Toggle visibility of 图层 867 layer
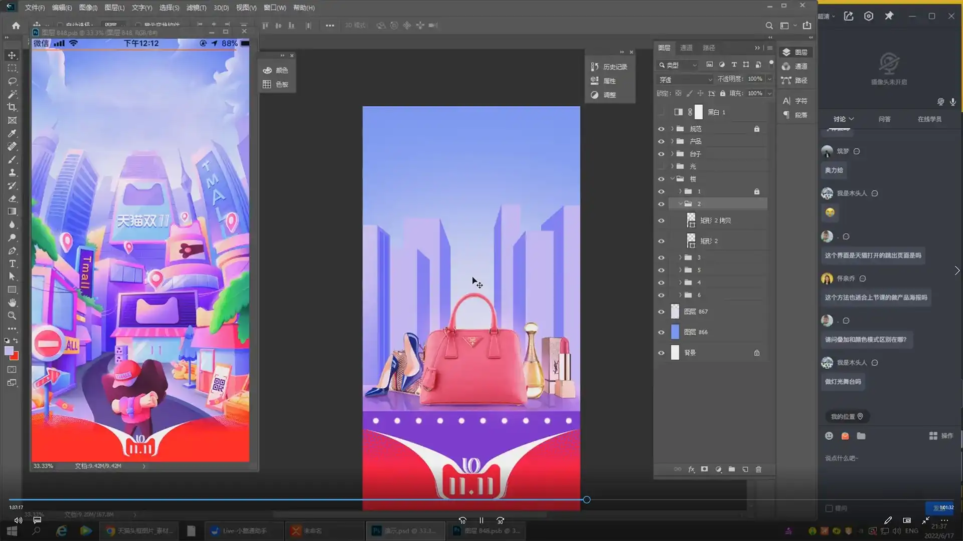 pos(661,312)
